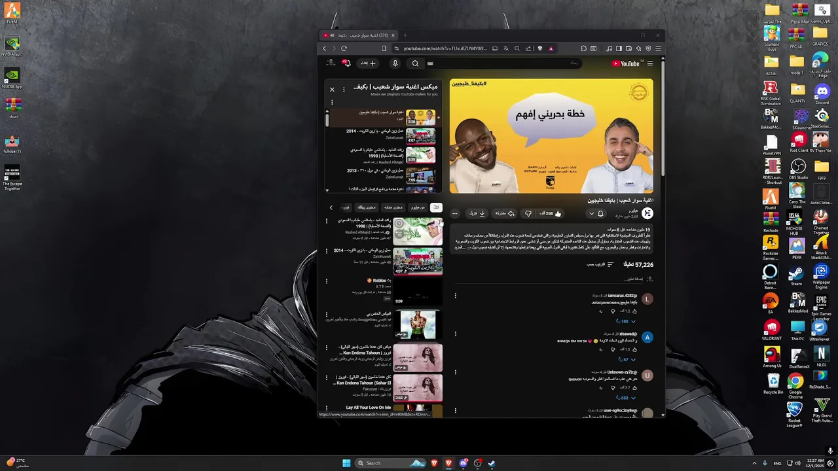Open the YouTube guide menu icon

click(649, 63)
